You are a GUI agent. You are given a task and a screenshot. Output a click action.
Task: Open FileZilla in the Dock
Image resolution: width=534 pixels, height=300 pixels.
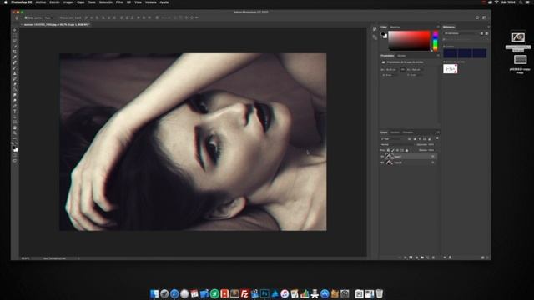(244, 293)
